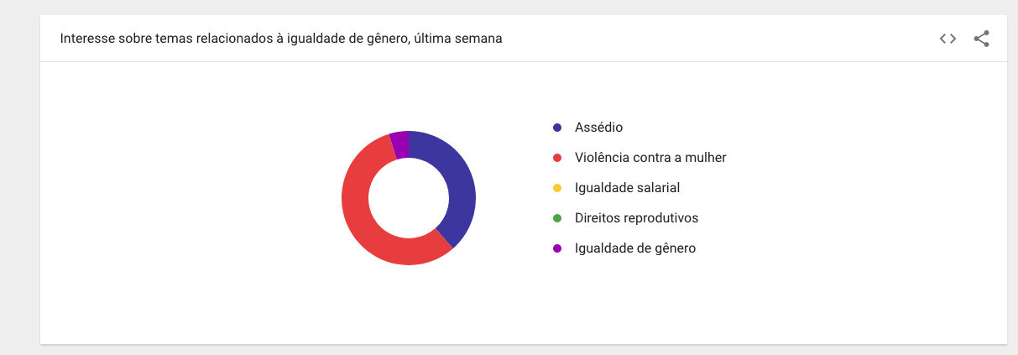Click the word "Interesse" in the title
Screen dimensions: 1018x355
pos(87,39)
